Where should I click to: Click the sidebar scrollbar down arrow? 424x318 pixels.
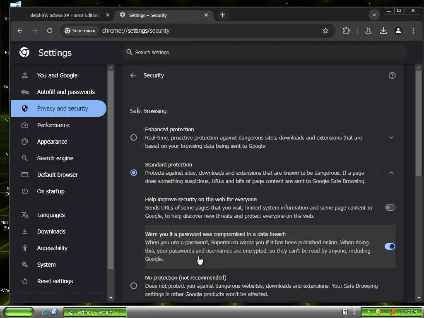click(x=111, y=298)
